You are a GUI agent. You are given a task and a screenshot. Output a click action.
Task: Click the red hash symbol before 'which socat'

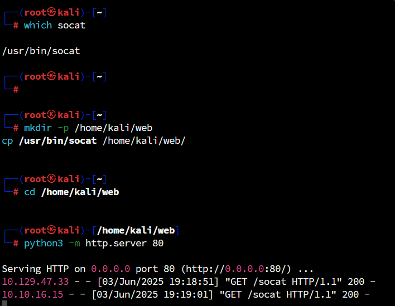pos(16,25)
